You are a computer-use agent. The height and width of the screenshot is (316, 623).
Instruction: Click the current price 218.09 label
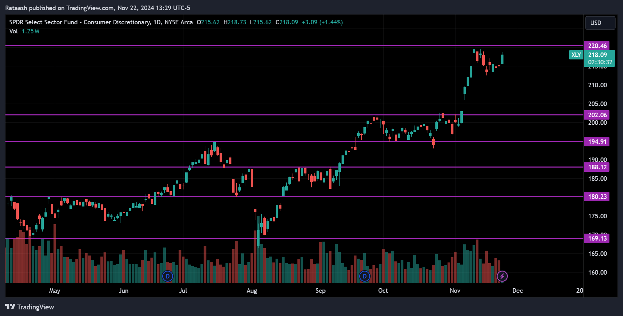[598, 55]
